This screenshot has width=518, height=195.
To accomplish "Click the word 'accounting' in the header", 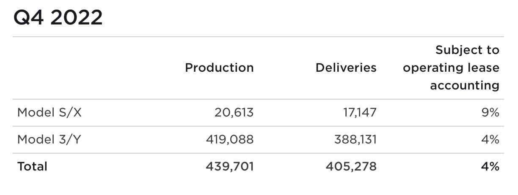I will click(x=465, y=85).
